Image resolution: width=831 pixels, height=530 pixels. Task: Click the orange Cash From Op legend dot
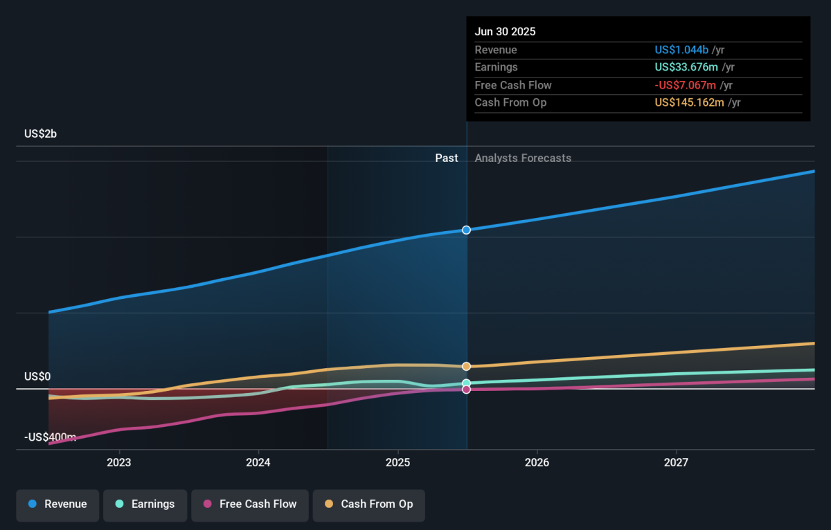(x=329, y=504)
